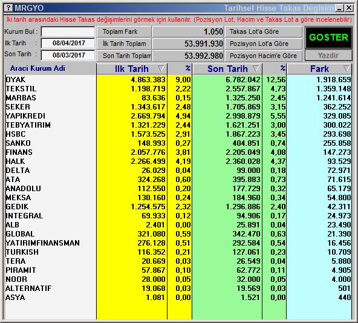
Task: Click the Son Tarih date field
Action: pyautogui.click(x=68, y=55)
